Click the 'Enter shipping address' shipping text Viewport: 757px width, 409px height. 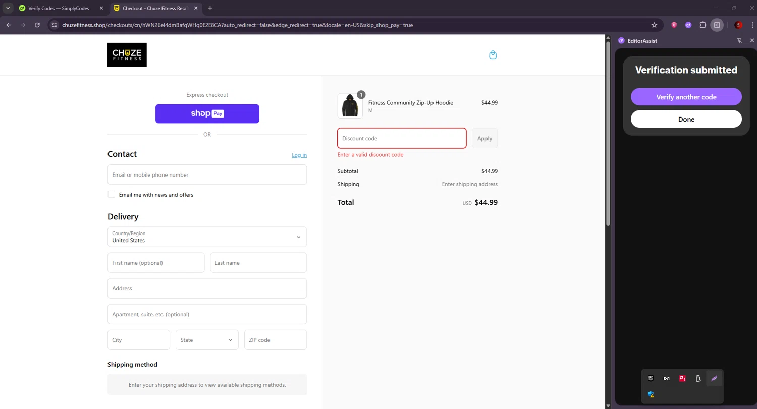point(470,184)
